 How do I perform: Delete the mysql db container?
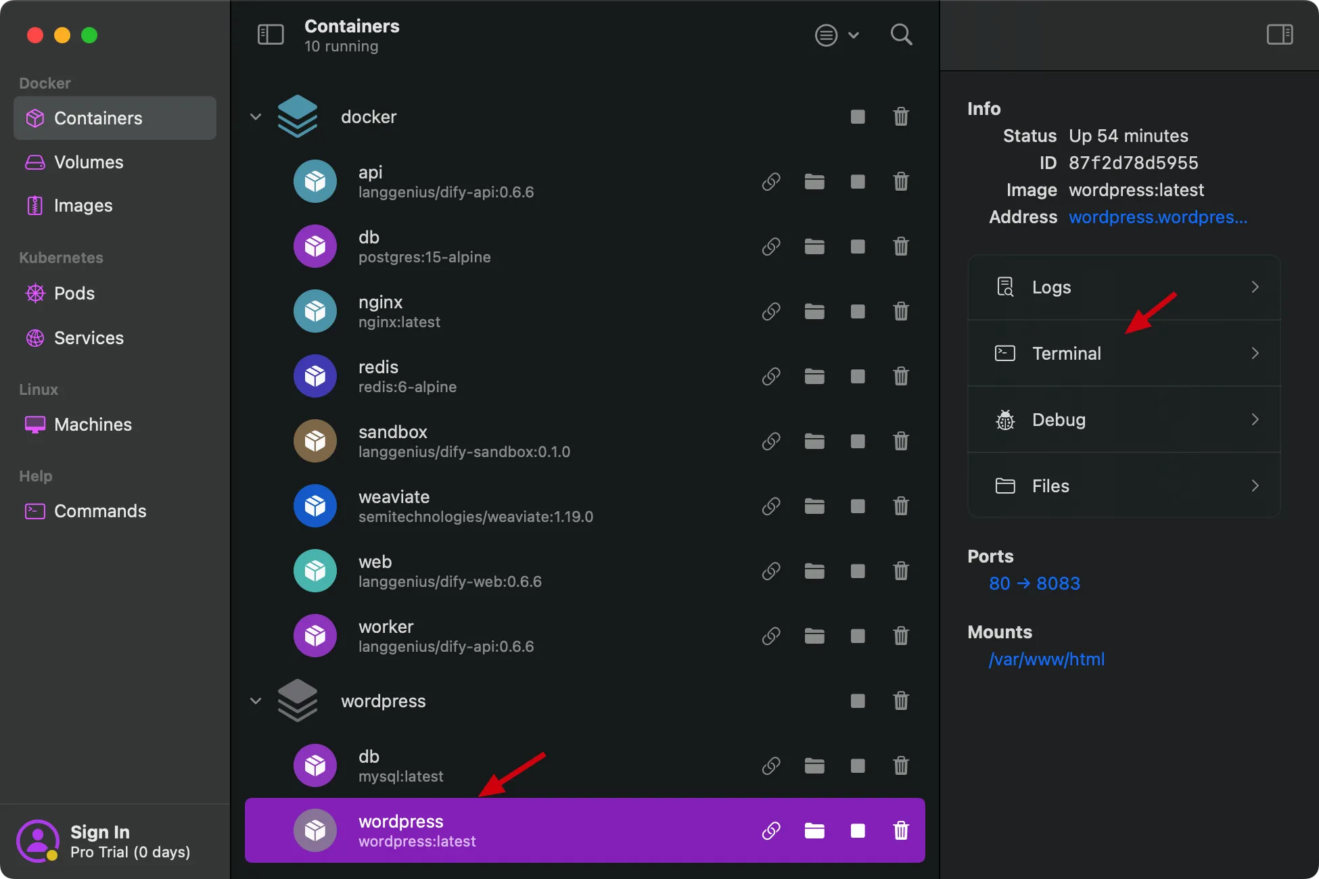(901, 766)
